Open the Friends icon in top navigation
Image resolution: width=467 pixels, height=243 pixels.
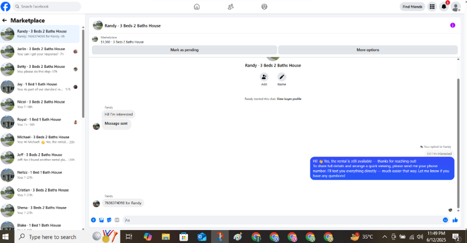(230, 6)
